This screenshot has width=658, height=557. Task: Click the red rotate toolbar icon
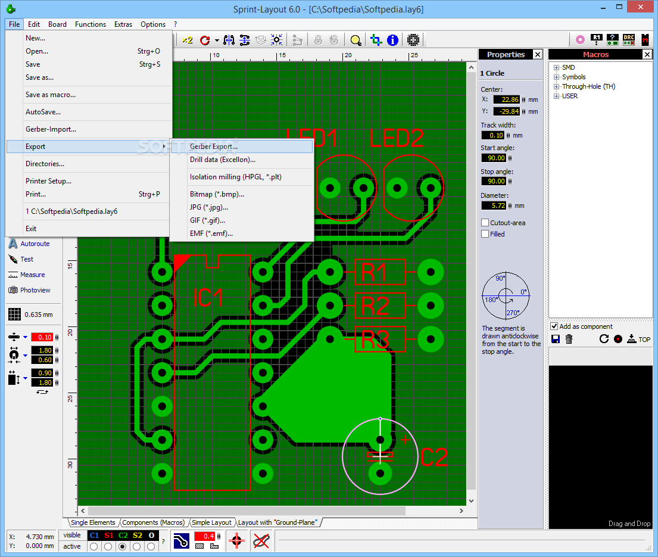click(x=205, y=41)
